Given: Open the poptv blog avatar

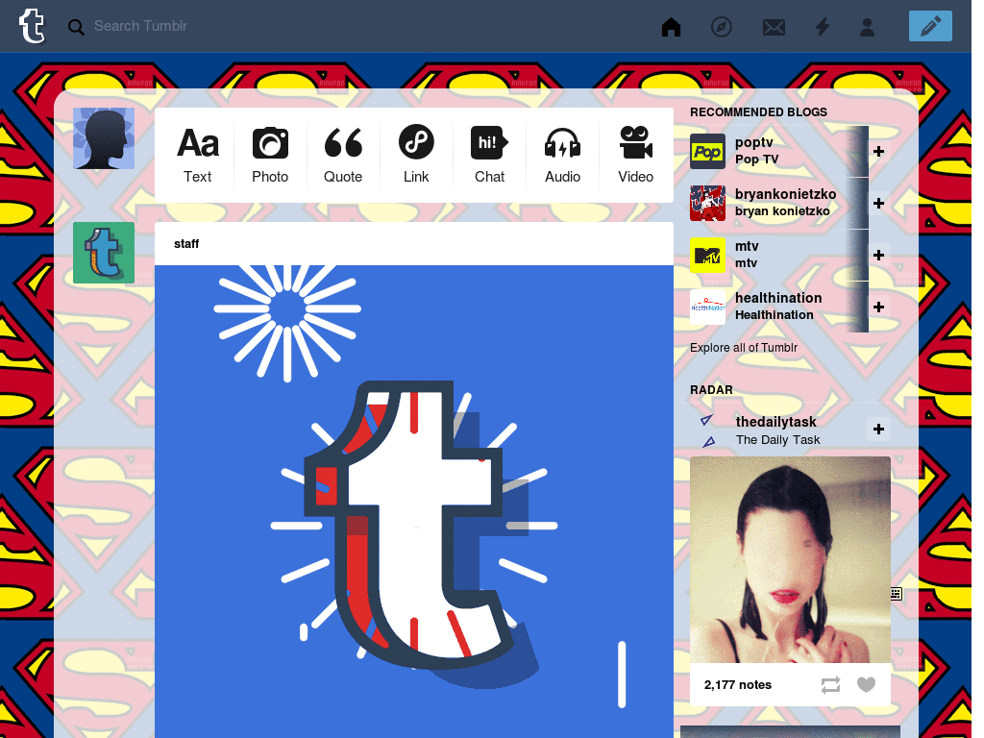Looking at the screenshot, I should (708, 151).
